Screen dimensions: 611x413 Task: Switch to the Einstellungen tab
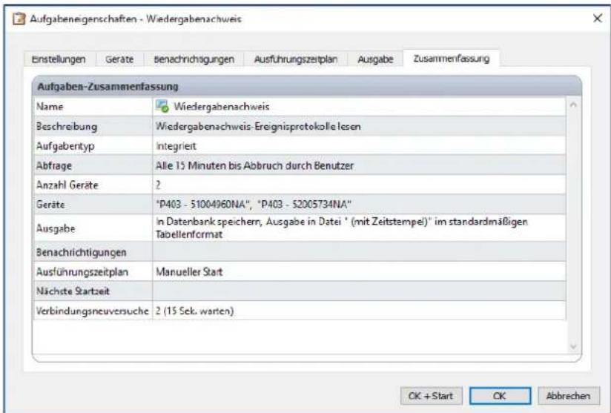pos(59,59)
